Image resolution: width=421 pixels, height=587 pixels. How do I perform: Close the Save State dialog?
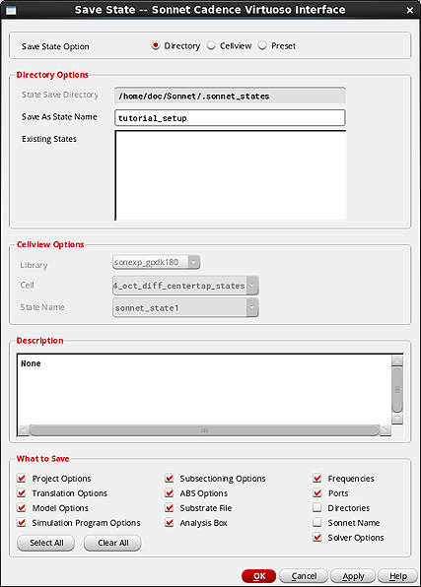tap(410, 10)
